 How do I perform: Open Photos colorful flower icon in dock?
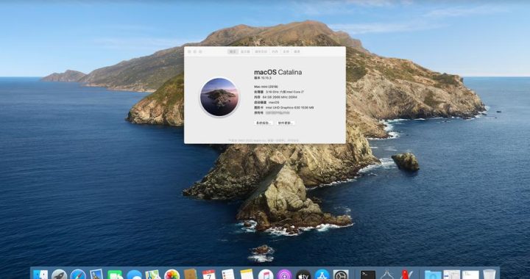pyautogui.click(x=172, y=275)
